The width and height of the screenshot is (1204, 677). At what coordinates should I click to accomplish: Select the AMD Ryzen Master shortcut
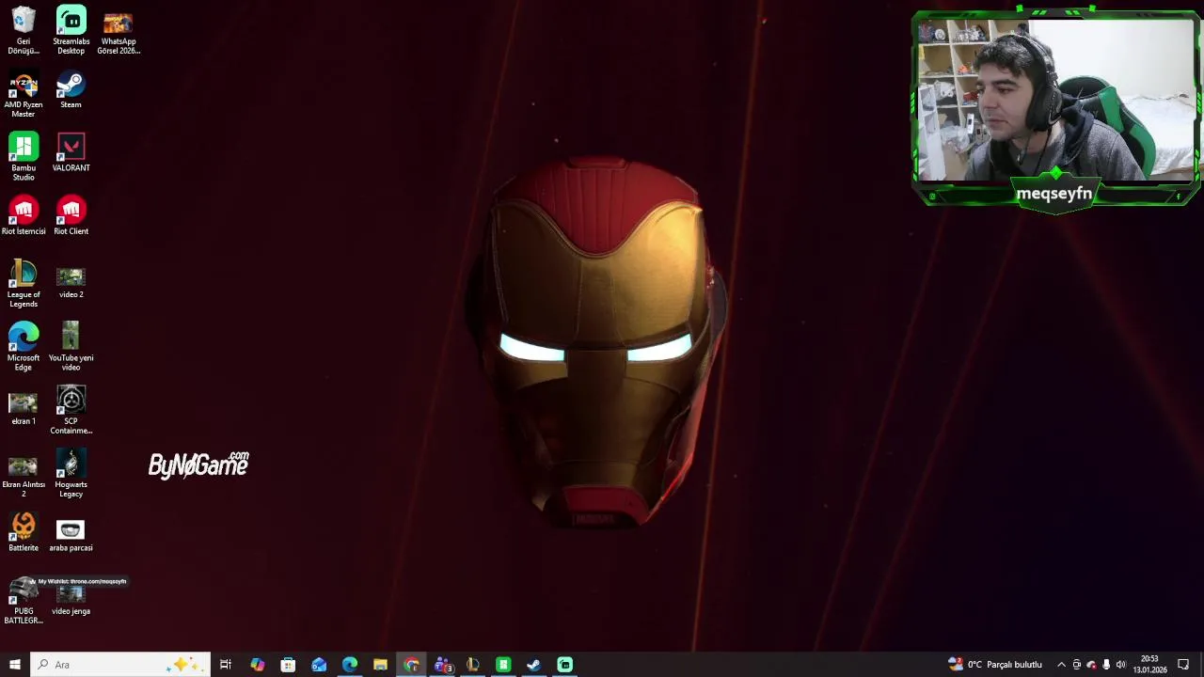click(x=24, y=93)
